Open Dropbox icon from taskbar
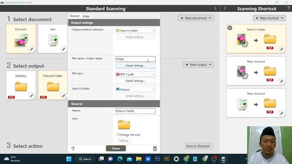This screenshot has width=292, height=164. (148, 159)
